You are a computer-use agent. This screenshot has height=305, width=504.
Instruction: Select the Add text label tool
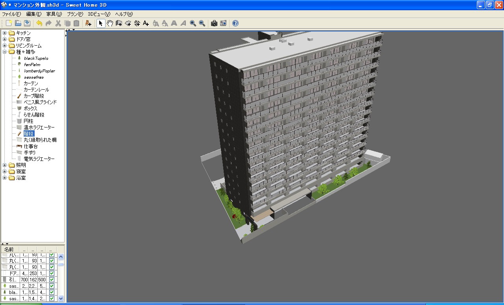(x=146, y=24)
